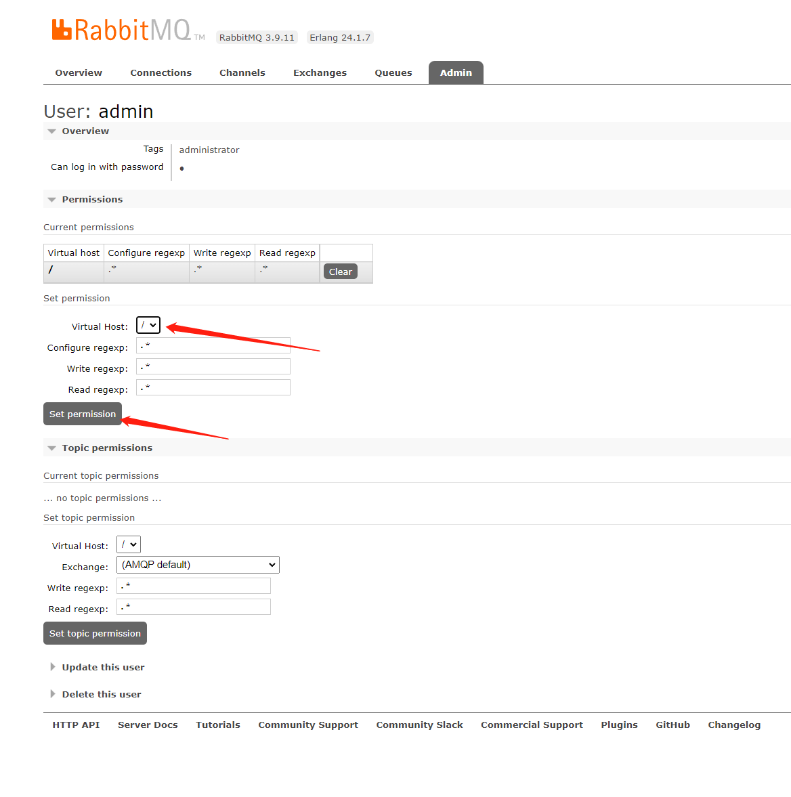
Task: Clear permissions for virtual host /
Action: [341, 272]
